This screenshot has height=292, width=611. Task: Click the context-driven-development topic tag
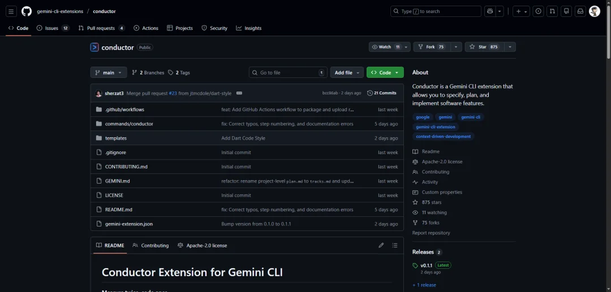pyautogui.click(x=443, y=137)
